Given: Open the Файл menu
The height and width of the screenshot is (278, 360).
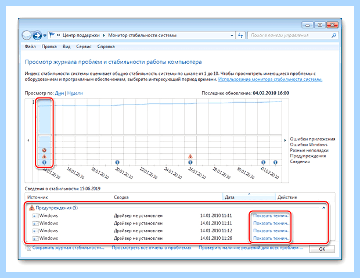Looking at the screenshot, I should coord(30,46).
